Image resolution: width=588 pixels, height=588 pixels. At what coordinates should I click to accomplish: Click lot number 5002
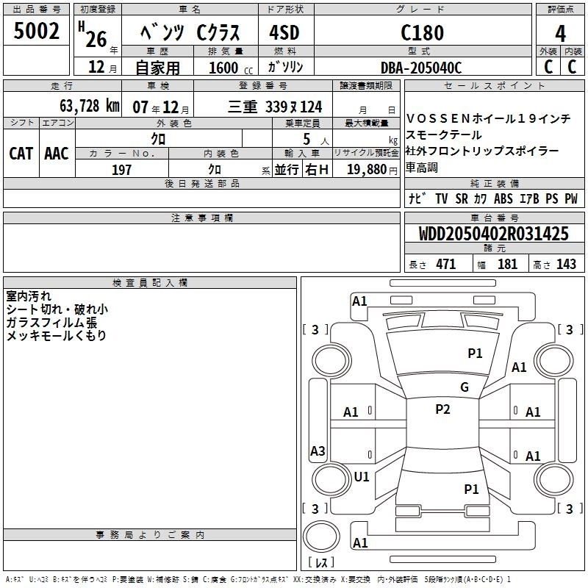click(x=36, y=31)
